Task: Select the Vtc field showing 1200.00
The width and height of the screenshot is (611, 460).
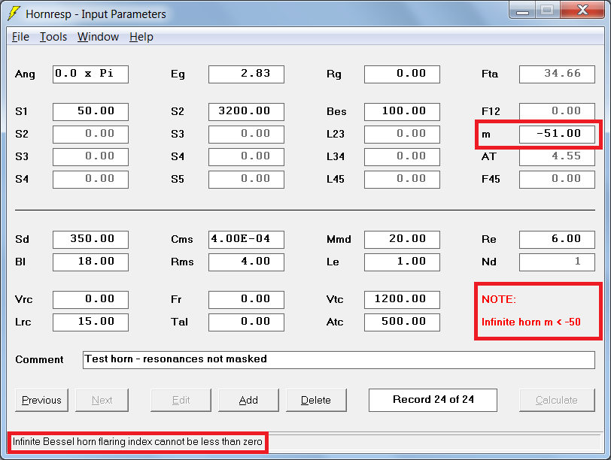Action: point(402,300)
